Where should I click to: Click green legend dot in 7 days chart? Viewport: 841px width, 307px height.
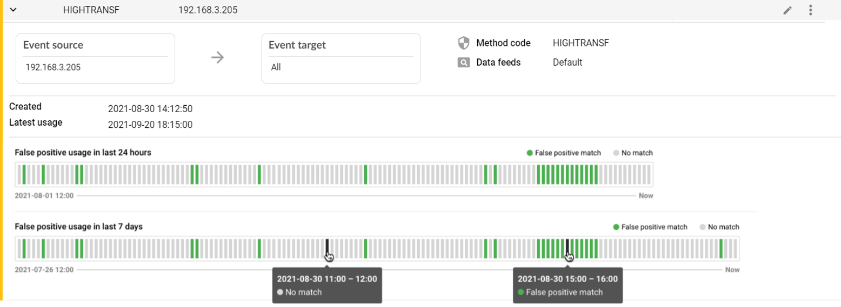[616, 227]
